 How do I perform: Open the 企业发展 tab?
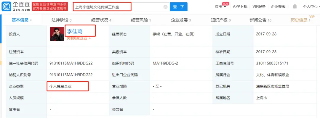click(181, 20)
